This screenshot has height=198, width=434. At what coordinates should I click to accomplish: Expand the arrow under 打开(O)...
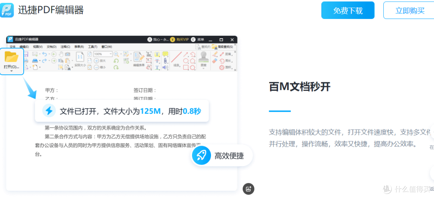pos(11,71)
